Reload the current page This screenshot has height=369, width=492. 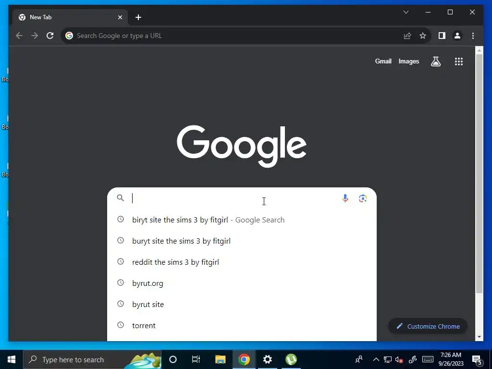click(x=50, y=36)
